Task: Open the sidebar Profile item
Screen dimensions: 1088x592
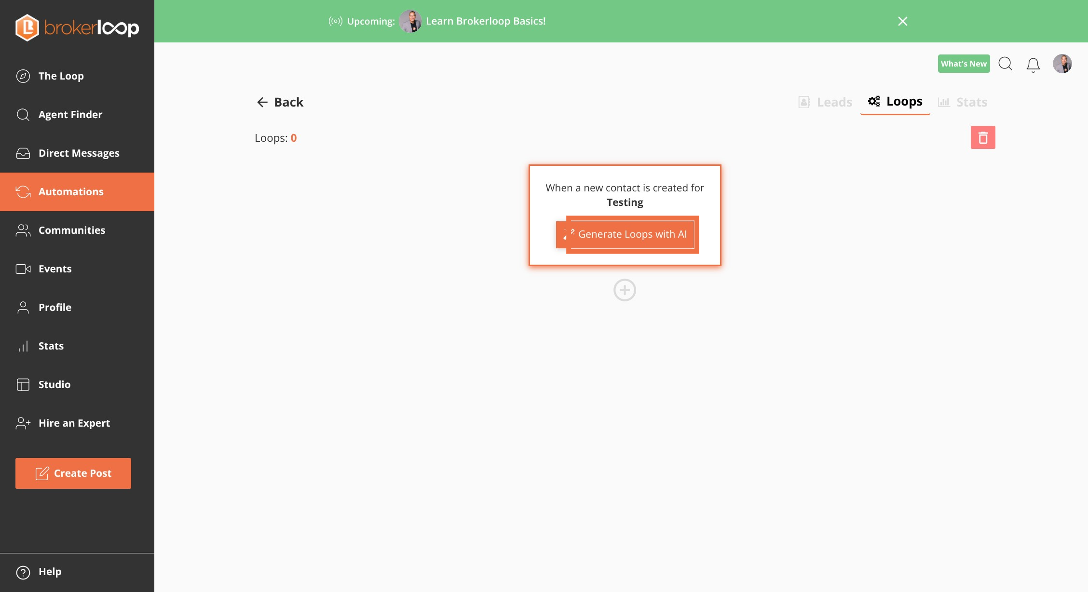Action: [77, 308]
